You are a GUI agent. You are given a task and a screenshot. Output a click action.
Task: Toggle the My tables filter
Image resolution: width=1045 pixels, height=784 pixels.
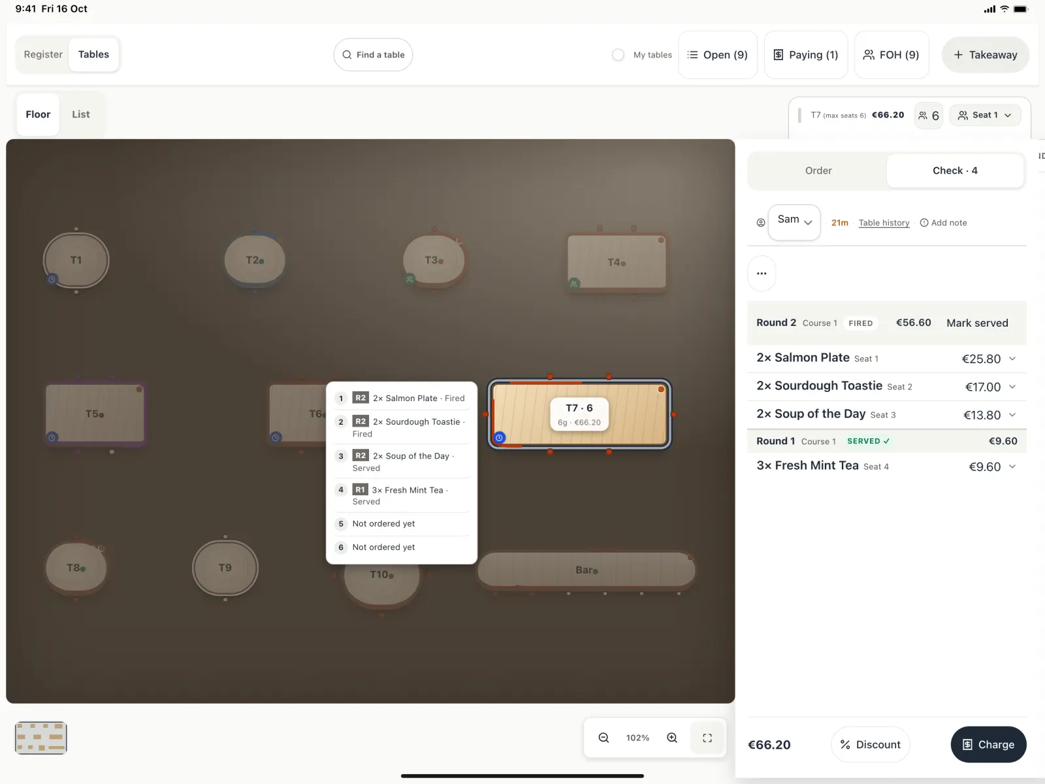(x=618, y=55)
